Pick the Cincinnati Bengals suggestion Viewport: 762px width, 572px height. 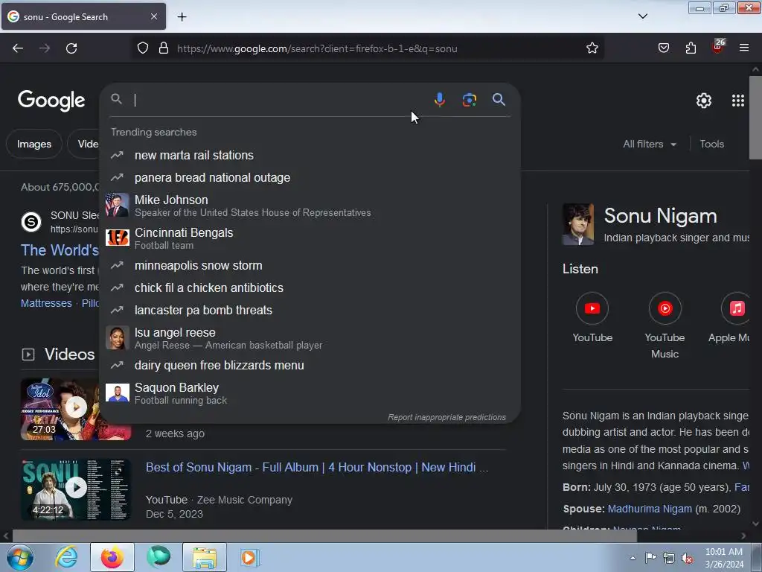(x=310, y=238)
